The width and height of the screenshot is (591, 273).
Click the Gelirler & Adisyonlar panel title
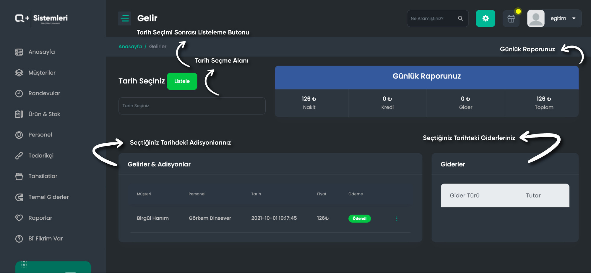click(x=159, y=164)
